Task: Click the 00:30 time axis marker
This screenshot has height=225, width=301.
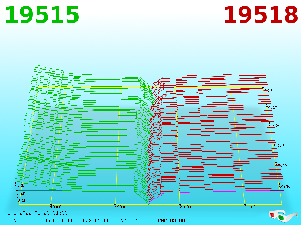Action: (278, 145)
